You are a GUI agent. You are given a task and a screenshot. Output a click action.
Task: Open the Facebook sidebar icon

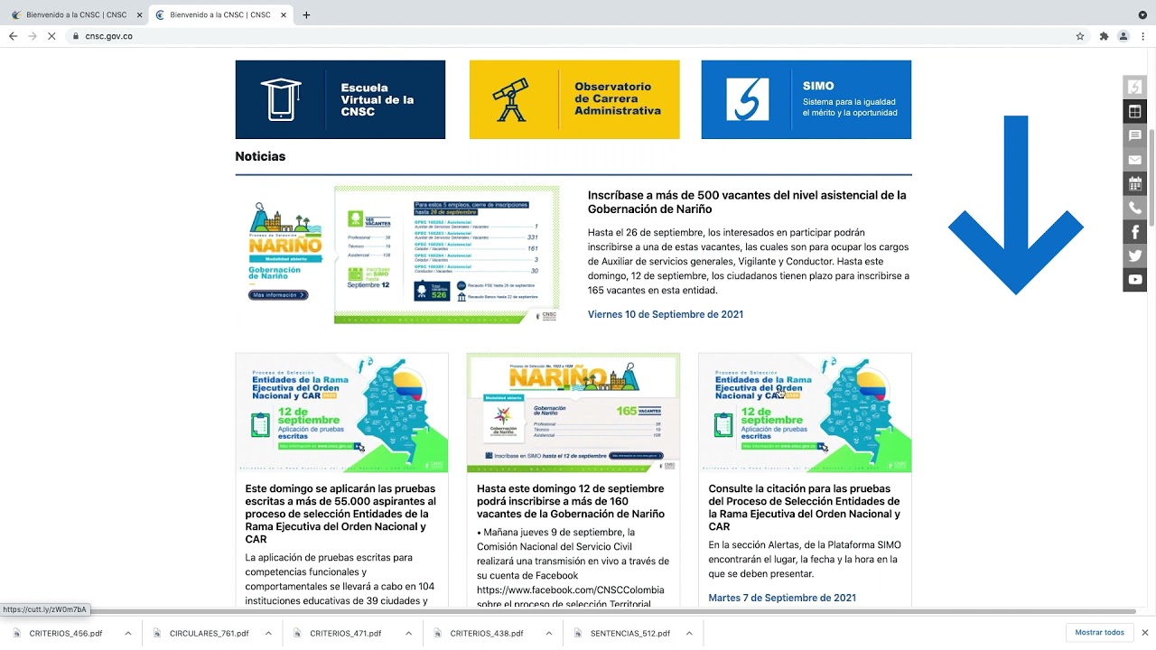click(1134, 232)
